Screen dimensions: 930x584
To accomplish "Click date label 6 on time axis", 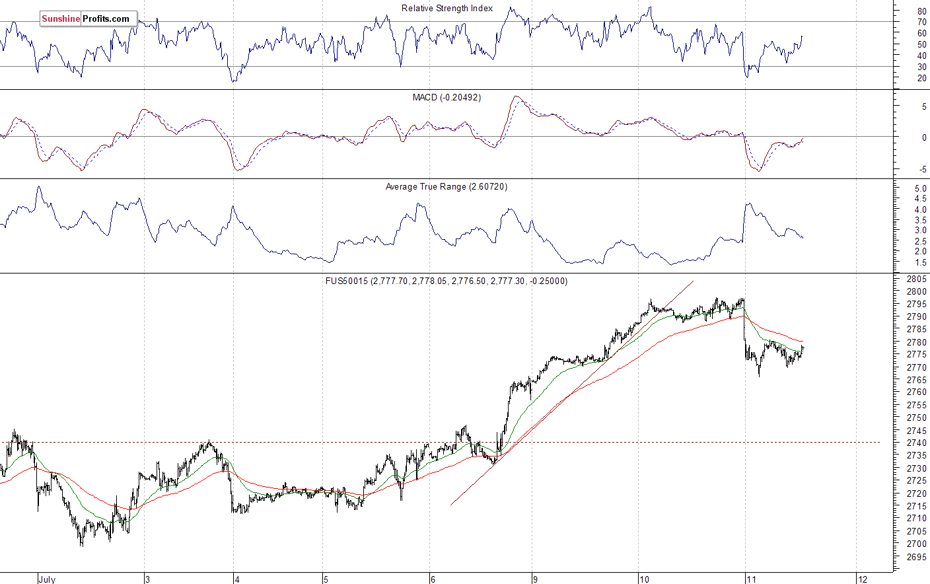I will (x=433, y=579).
